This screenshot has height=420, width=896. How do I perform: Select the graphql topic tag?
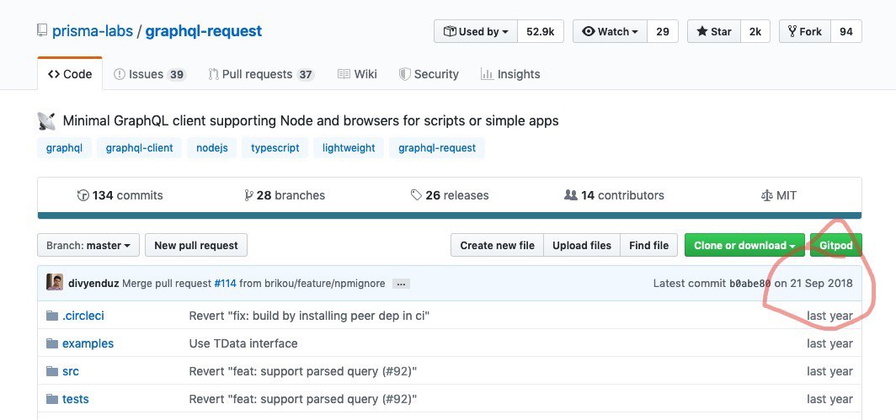tap(65, 147)
